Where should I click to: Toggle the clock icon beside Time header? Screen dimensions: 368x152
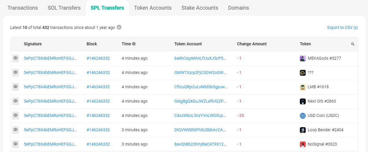(x=134, y=44)
